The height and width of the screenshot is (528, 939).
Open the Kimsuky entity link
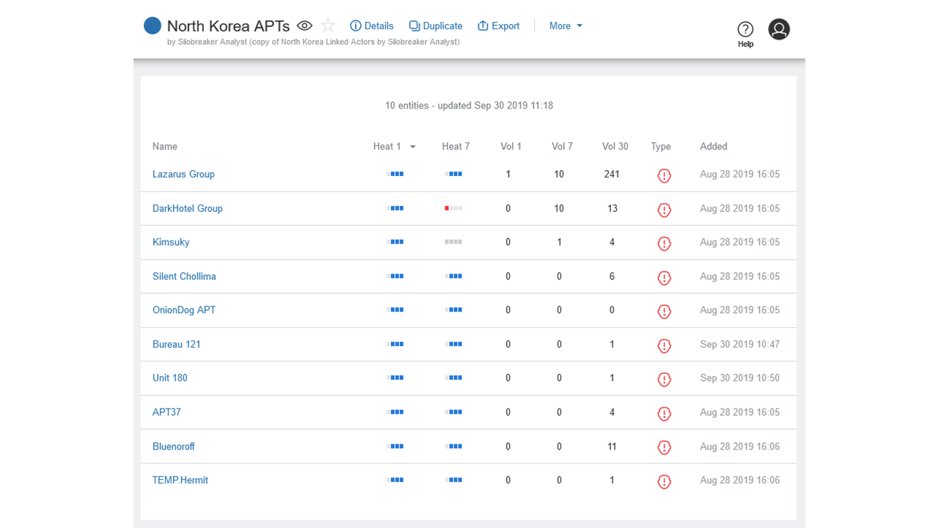click(x=171, y=242)
